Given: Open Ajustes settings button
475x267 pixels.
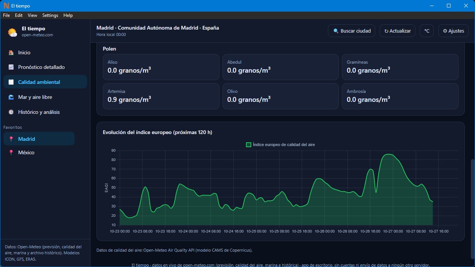Looking at the screenshot, I should coord(453,31).
